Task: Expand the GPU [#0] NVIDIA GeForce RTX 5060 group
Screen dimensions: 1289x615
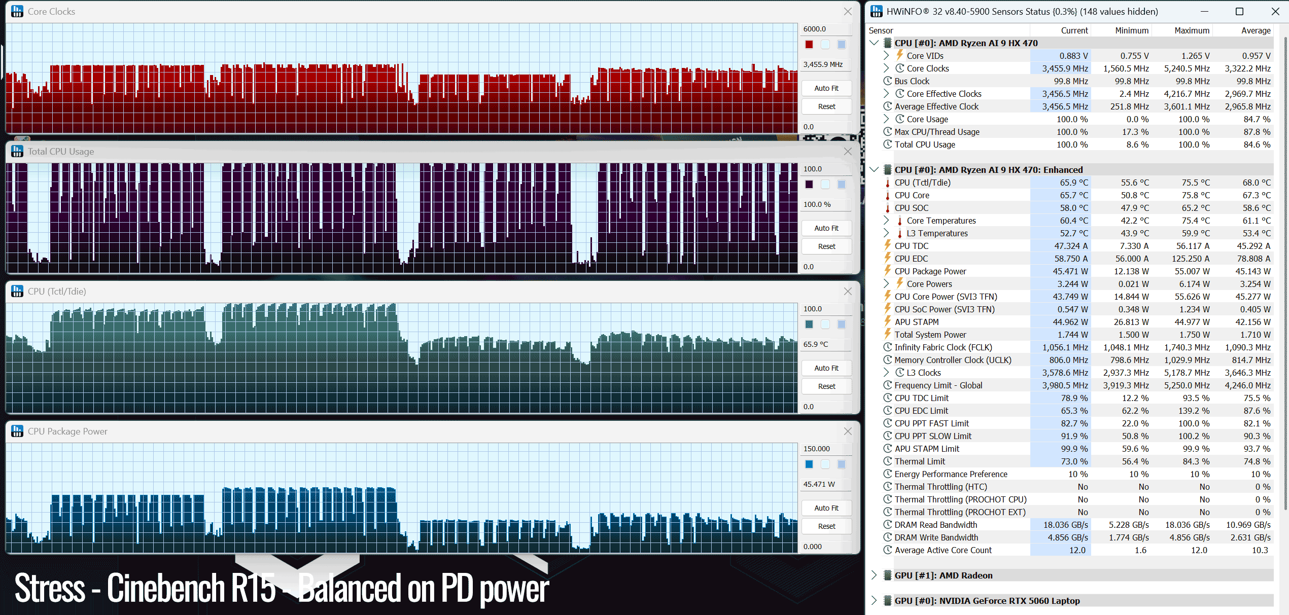Action: [874, 600]
